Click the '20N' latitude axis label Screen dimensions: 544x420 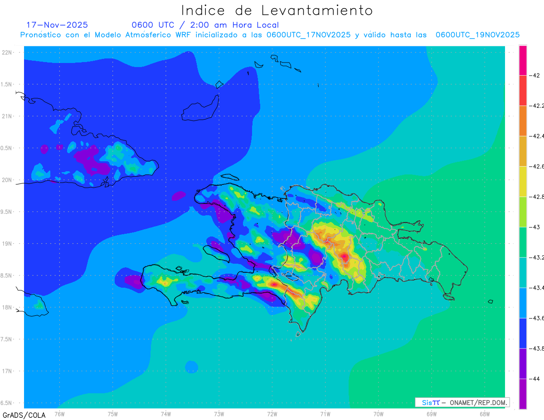coord(7,180)
